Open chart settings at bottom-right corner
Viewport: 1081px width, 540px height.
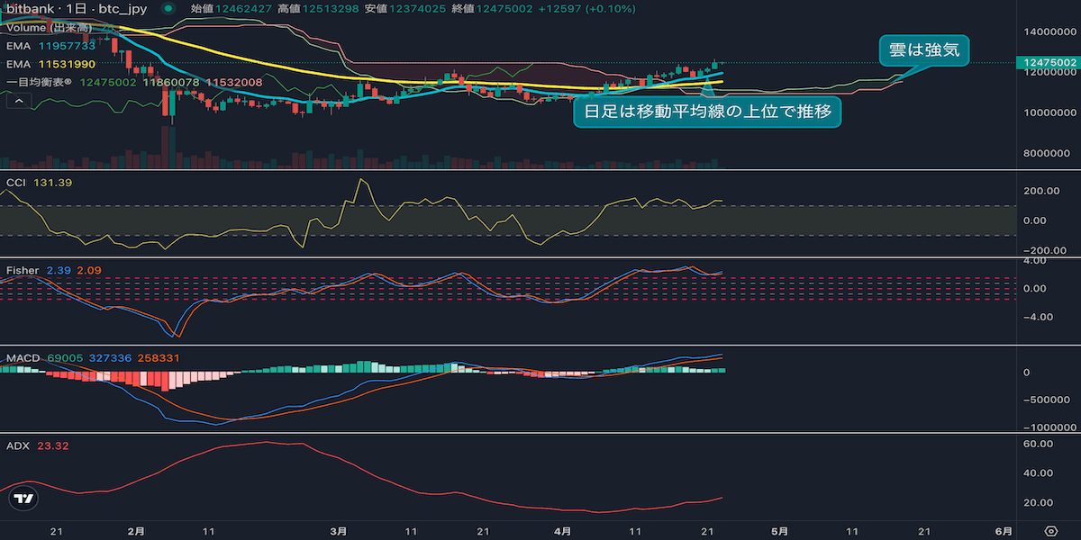point(1049,530)
